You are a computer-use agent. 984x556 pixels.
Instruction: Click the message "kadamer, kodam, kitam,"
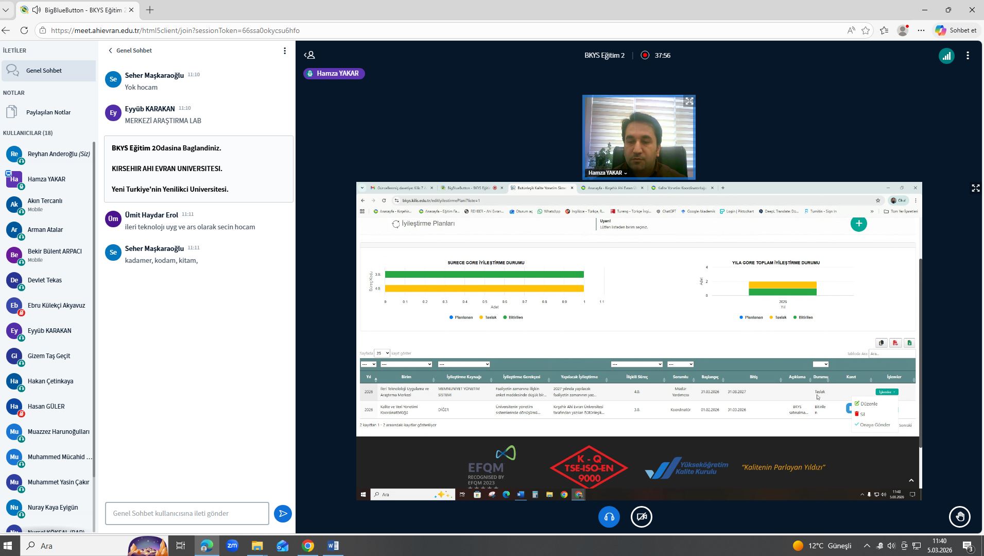pyautogui.click(x=161, y=260)
